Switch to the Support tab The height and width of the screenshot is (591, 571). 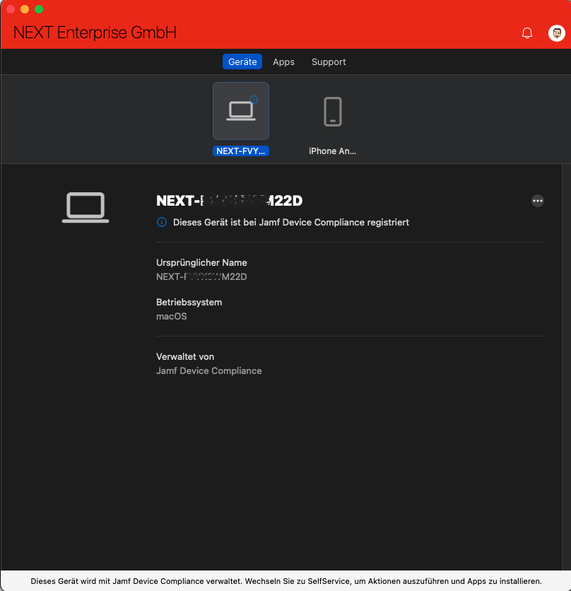[x=329, y=62]
